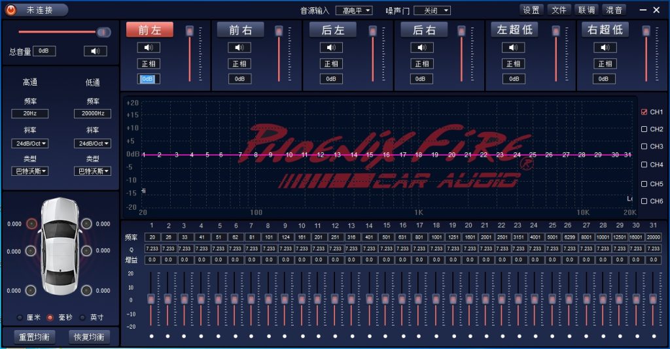
Task: Toggle 正相 phase for 后左
Action: tap(331, 63)
